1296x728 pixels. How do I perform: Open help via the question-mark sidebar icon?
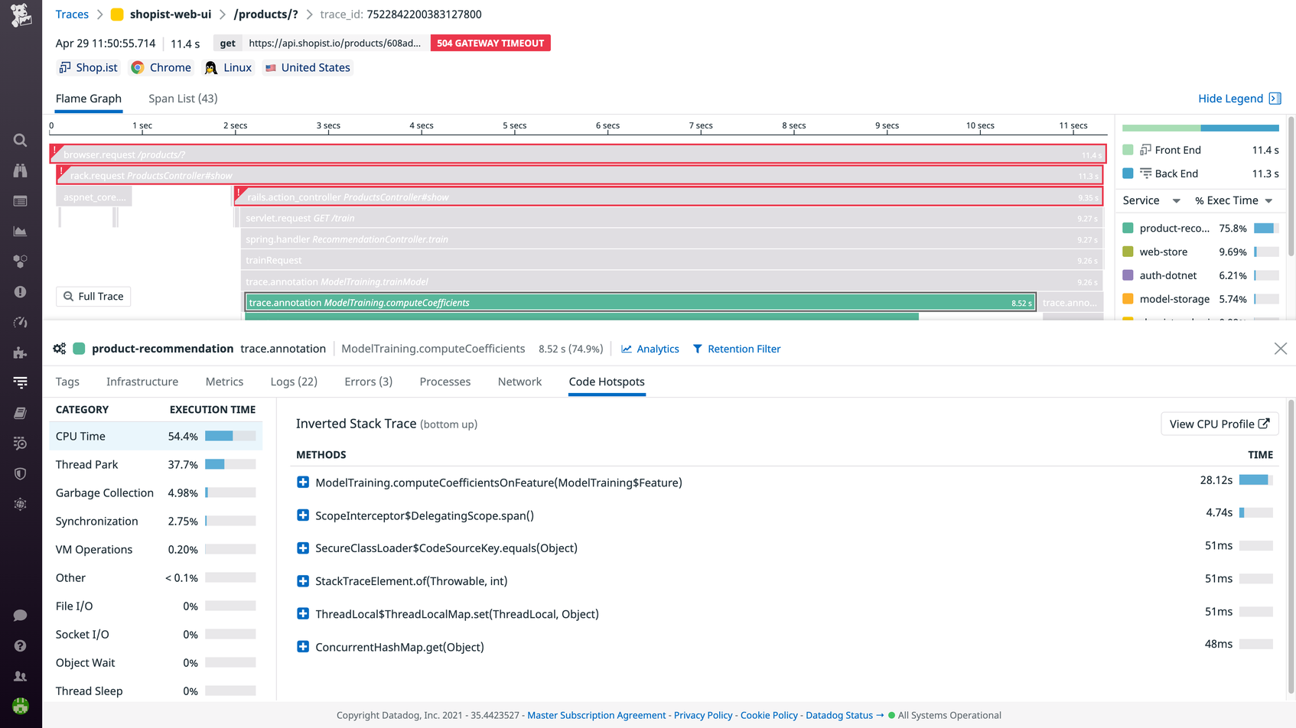(x=20, y=645)
